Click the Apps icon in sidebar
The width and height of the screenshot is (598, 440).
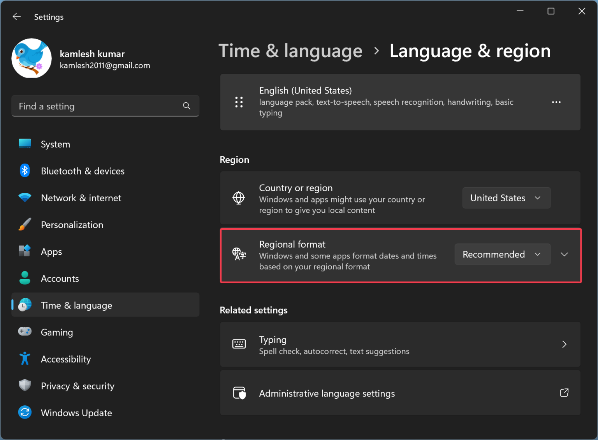[x=25, y=251]
